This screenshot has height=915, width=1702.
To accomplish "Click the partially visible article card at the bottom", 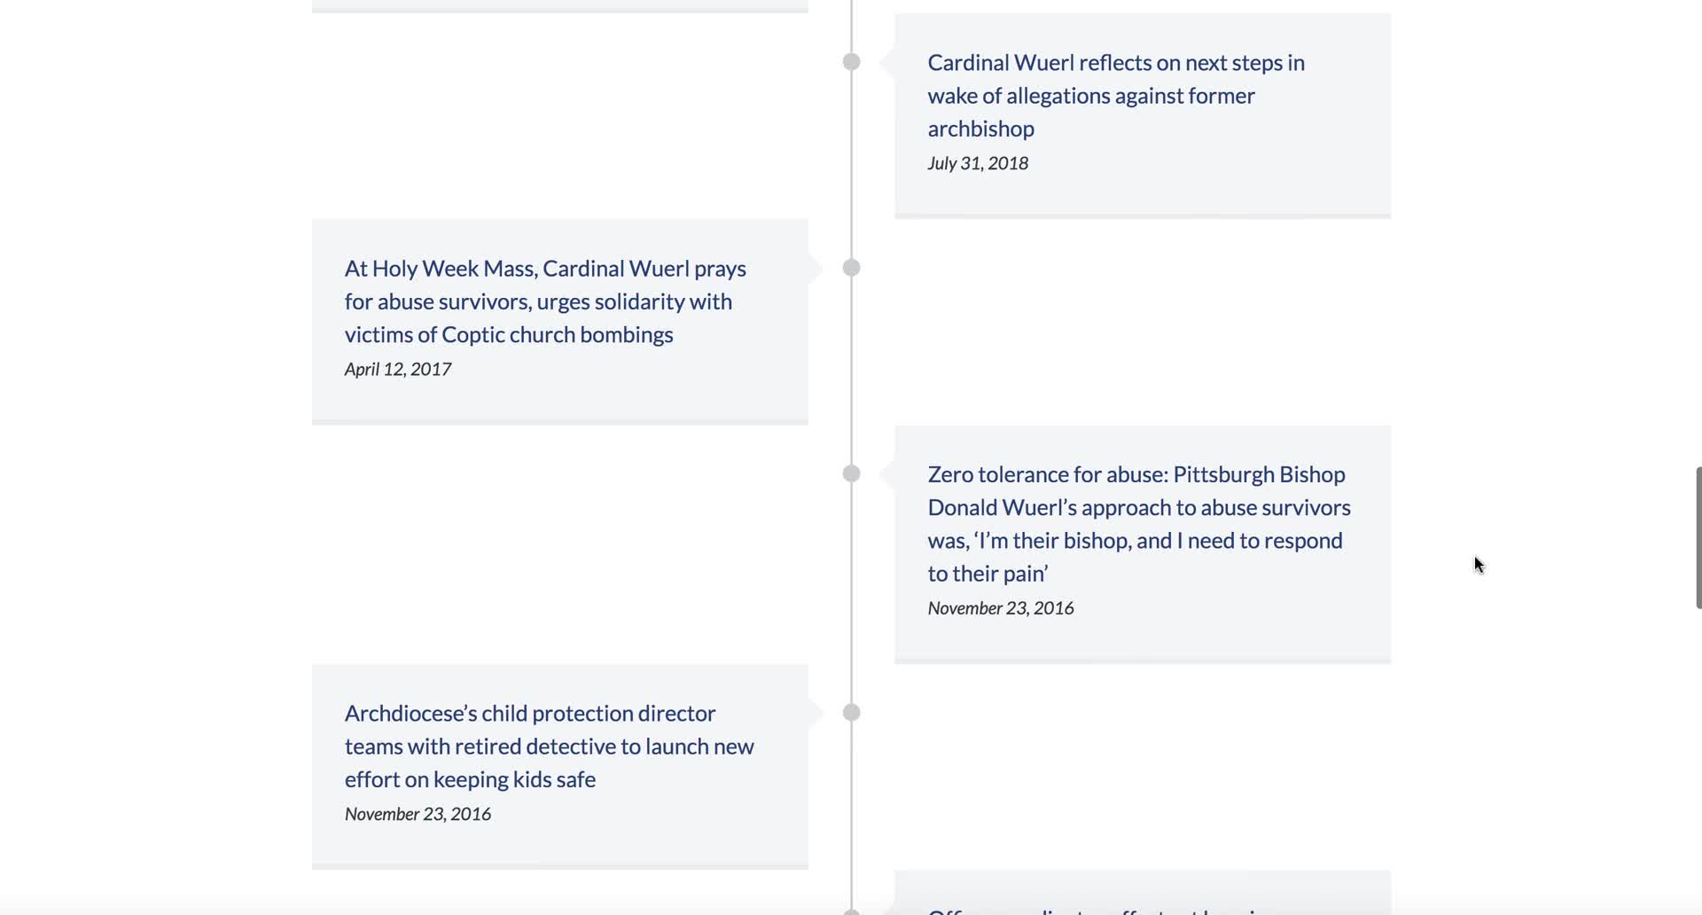I will point(1142,895).
